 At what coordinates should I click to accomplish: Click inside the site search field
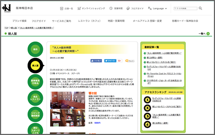[x=185, y=8]
